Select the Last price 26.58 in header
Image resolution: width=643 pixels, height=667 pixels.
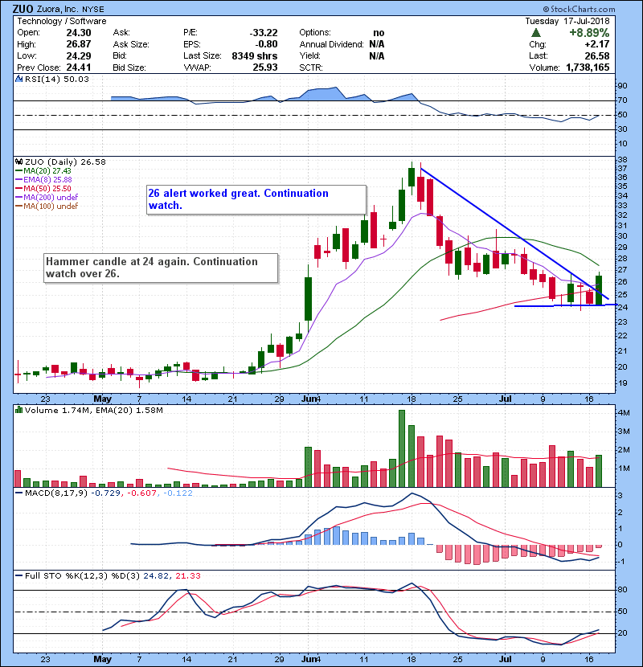click(597, 55)
